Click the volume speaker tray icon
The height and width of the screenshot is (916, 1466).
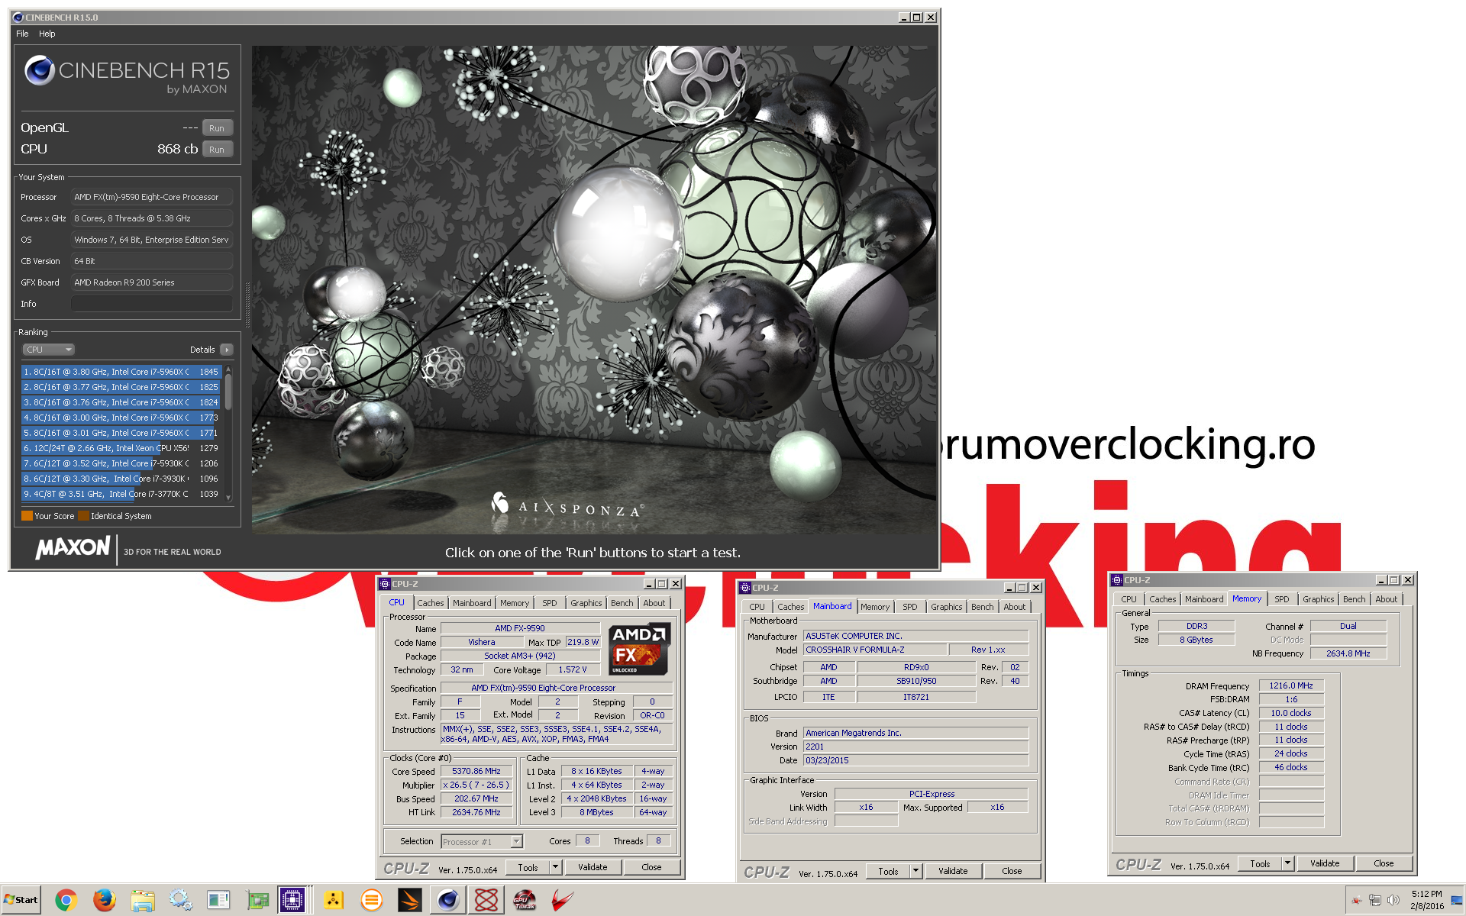1393,901
